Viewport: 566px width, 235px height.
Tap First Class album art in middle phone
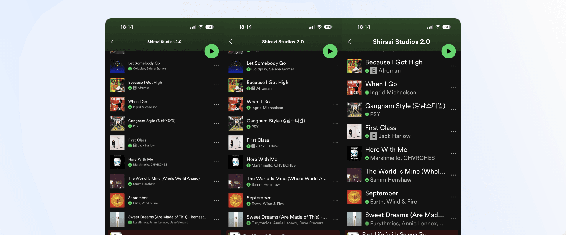point(236,143)
